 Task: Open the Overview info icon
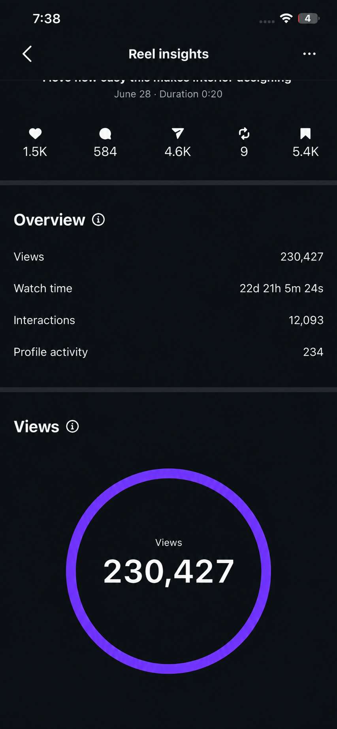tap(98, 219)
